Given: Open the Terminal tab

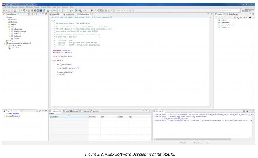Looking at the screenshot, I should 95,111.
